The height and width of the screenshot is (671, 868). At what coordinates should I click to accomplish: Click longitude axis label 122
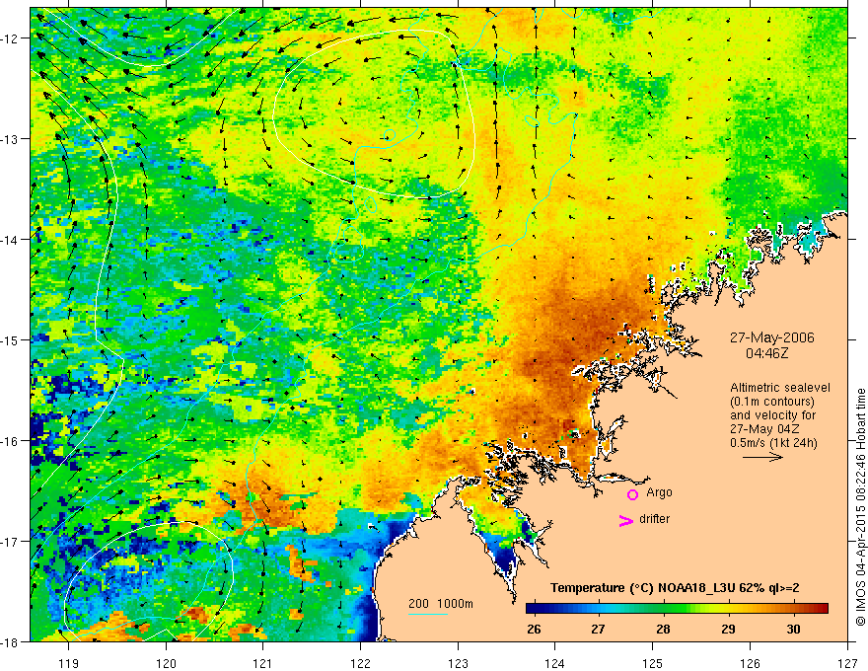point(360,663)
